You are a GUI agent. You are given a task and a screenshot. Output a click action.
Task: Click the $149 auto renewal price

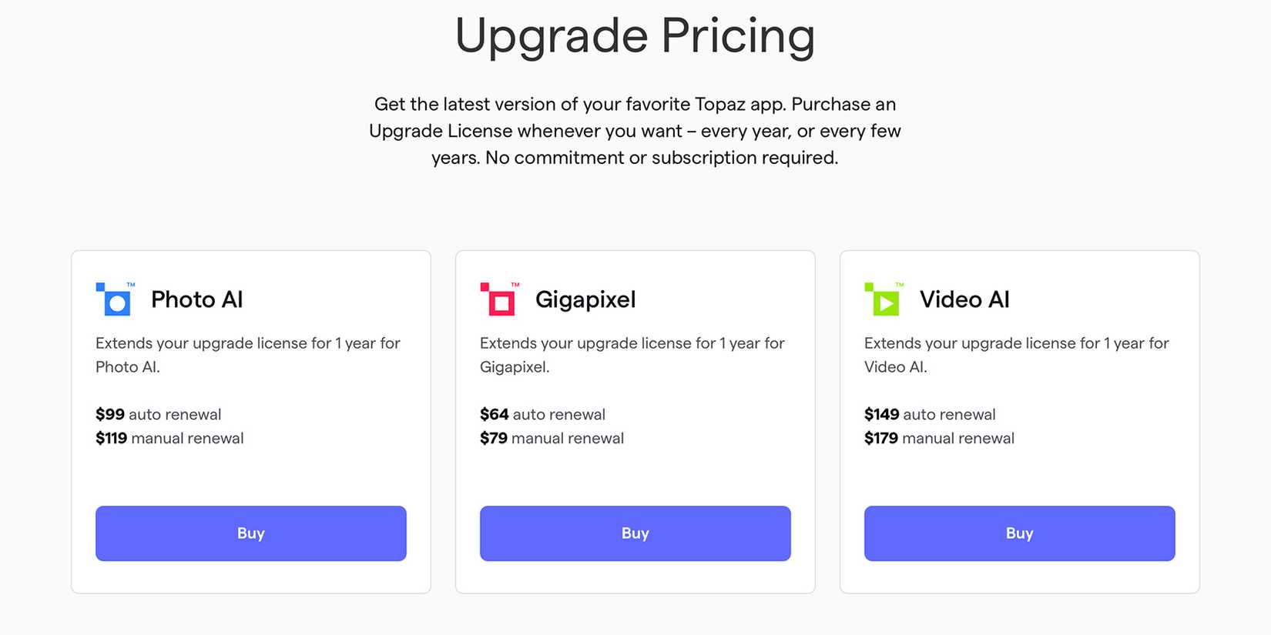point(930,414)
